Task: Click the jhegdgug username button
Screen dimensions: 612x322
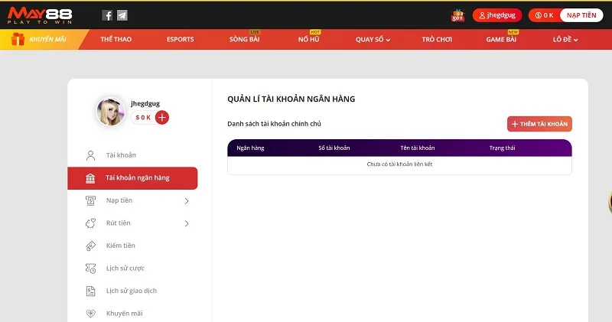Action: click(x=497, y=15)
